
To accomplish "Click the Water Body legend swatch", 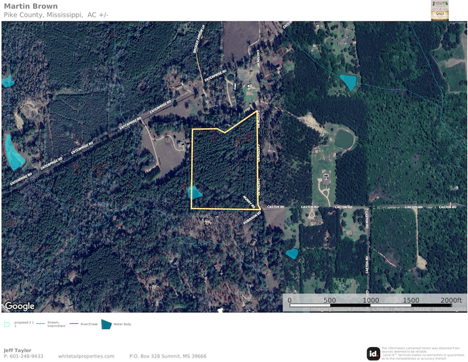I will click(x=106, y=324).
